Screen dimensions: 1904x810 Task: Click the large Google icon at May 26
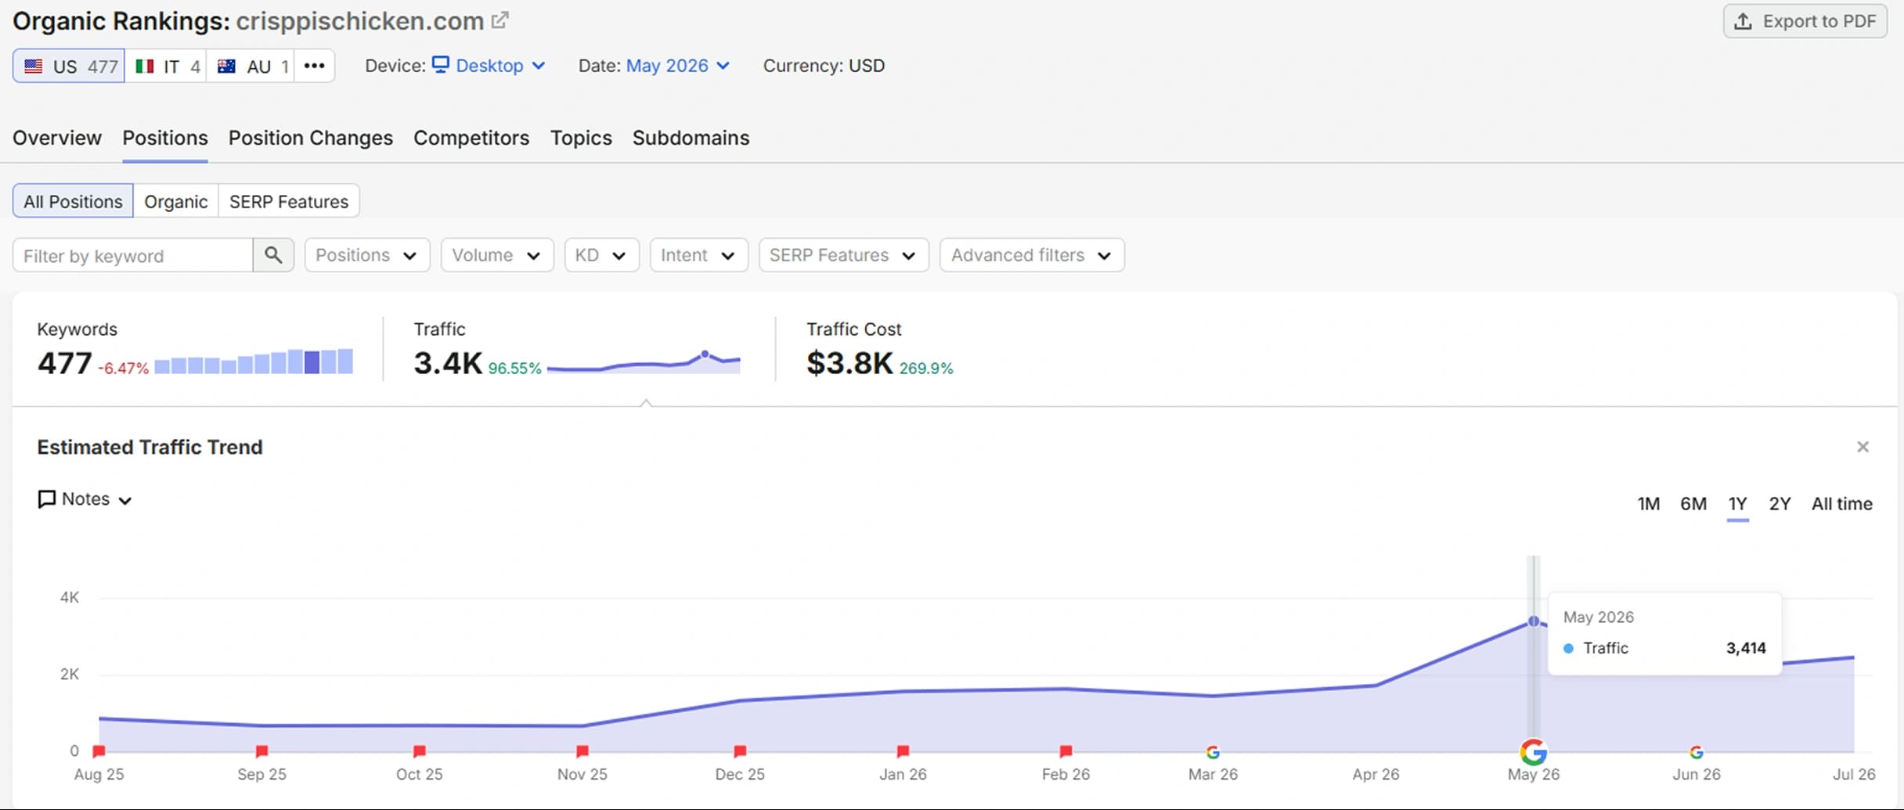pyautogui.click(x=1534, y=752)
